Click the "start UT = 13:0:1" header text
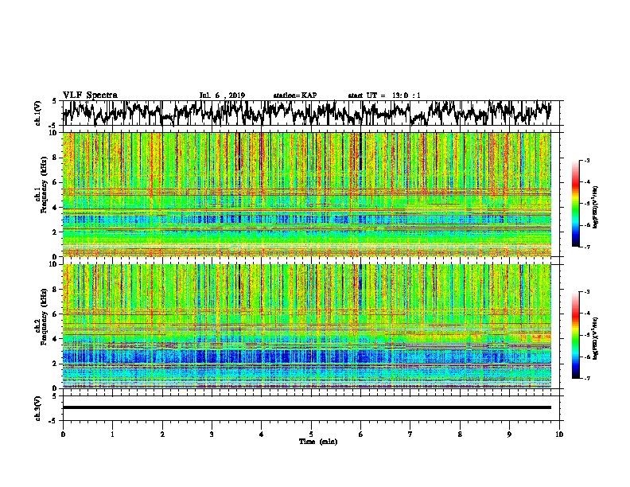630x487 pixels. [x=384, y=95]
